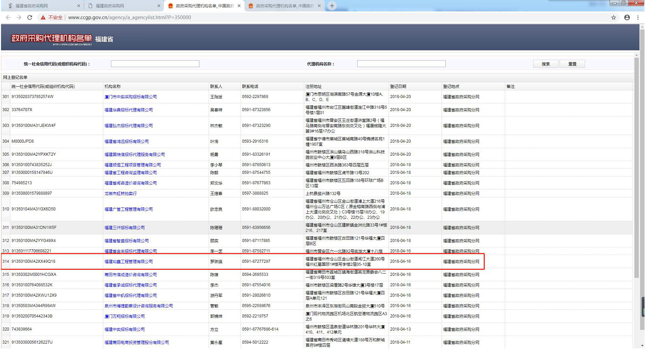Click the page's vertical scrollbar

pos(636,168)
